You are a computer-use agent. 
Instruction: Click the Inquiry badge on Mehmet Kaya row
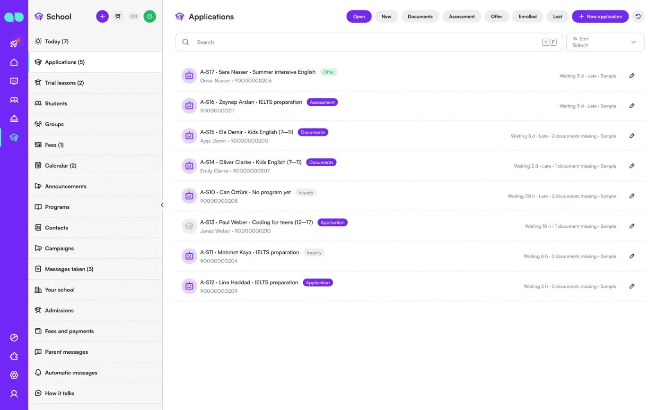pyautogui.click(x=314, y=253)
